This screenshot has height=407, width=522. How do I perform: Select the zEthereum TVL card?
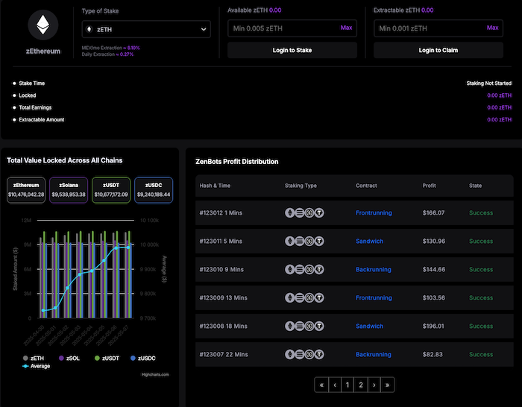coord(26,190)
